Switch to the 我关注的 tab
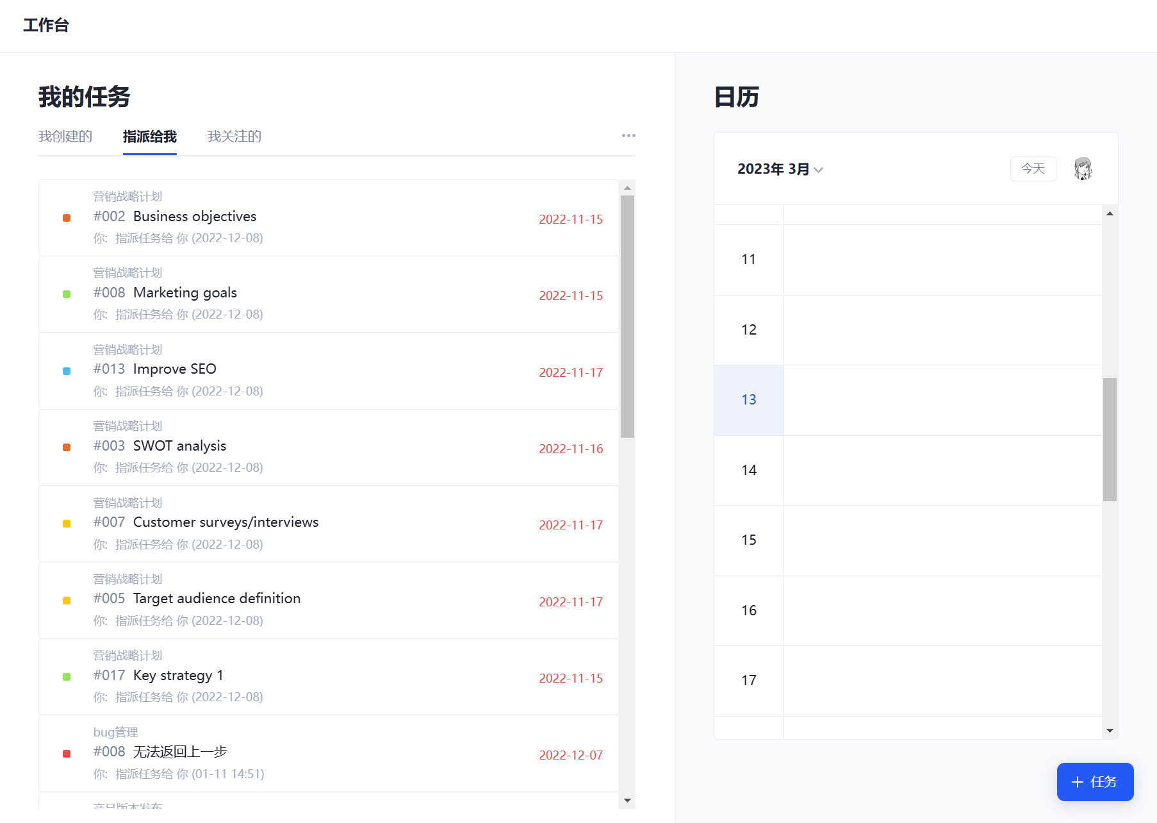The height and width of the screenshot is (823, 1157). [x=234, y=137]
